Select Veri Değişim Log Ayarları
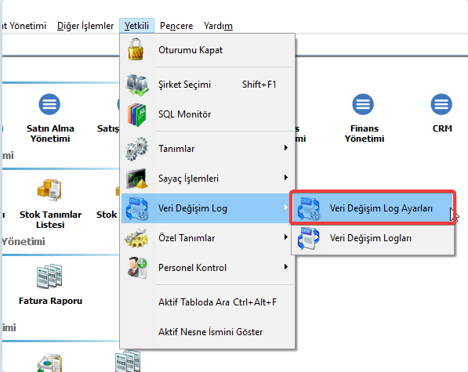Screen dimensions: 468x372 point(373,208)
